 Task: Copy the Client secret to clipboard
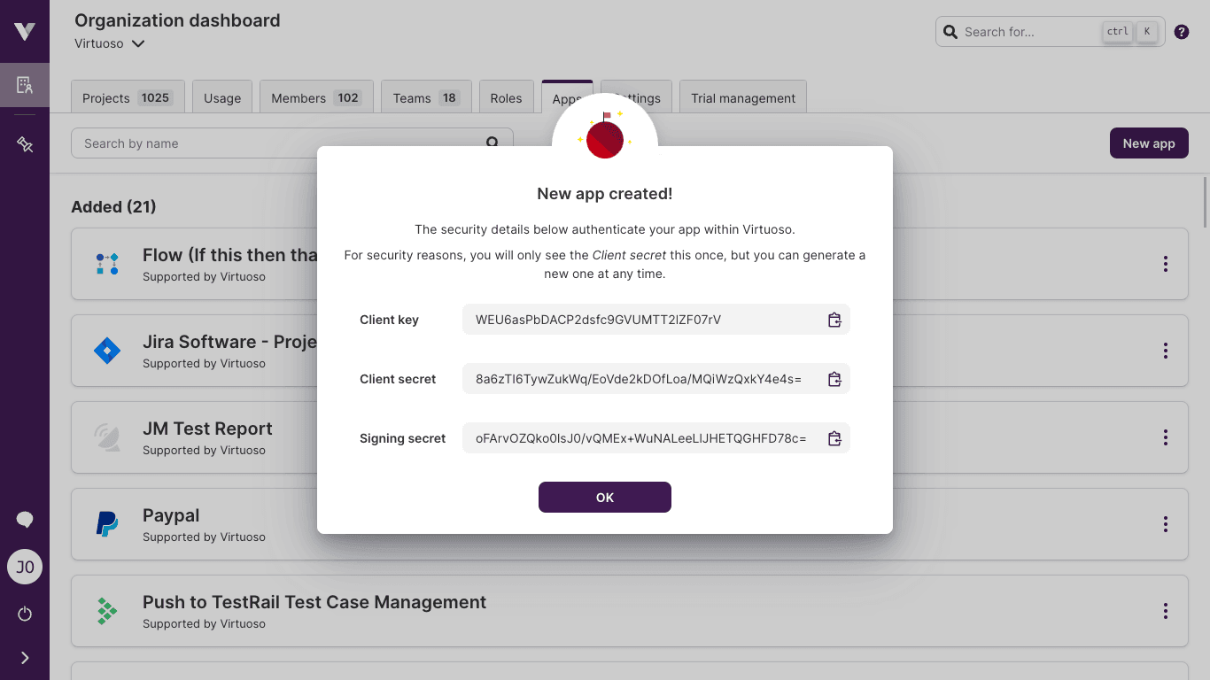point(834,379)
